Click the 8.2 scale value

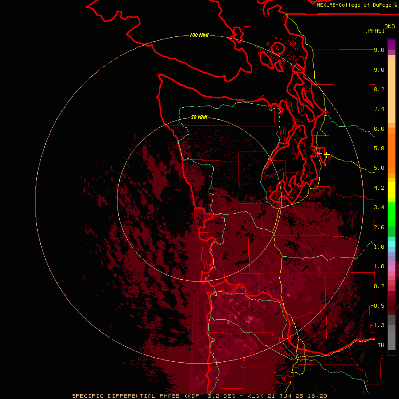click(x=379, y=89)
